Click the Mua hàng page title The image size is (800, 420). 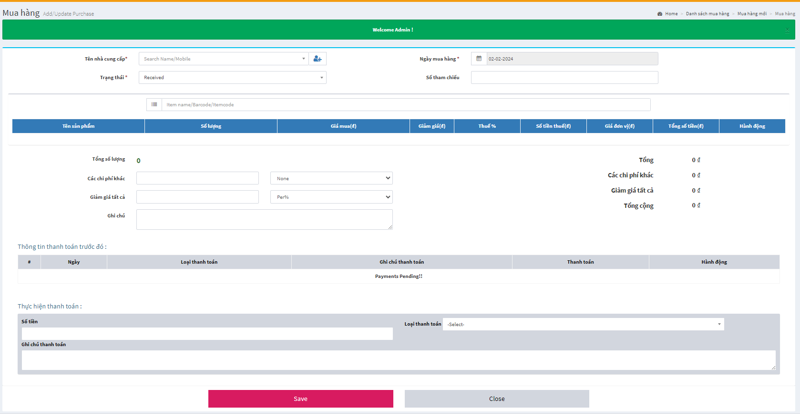click(21, 13)
